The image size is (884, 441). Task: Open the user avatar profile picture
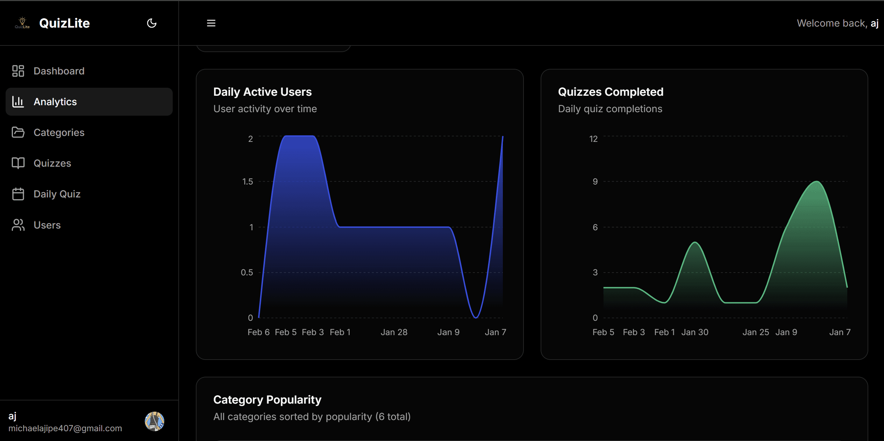pyautogui.click(x=154, y=421)
